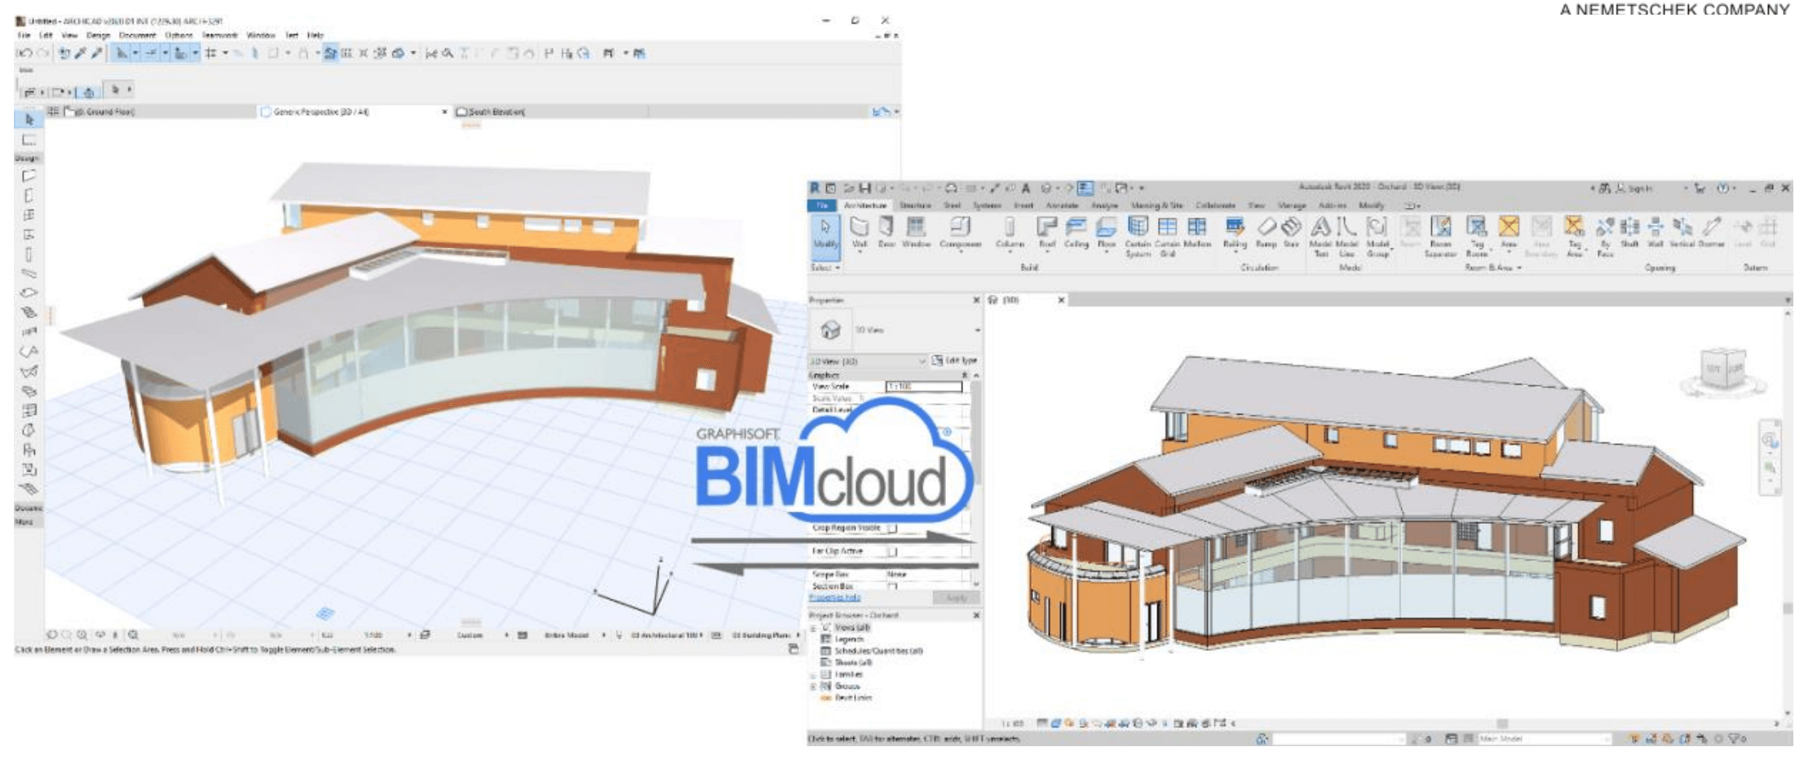Click the Curtain Grid tool icon

(1167, 231)
